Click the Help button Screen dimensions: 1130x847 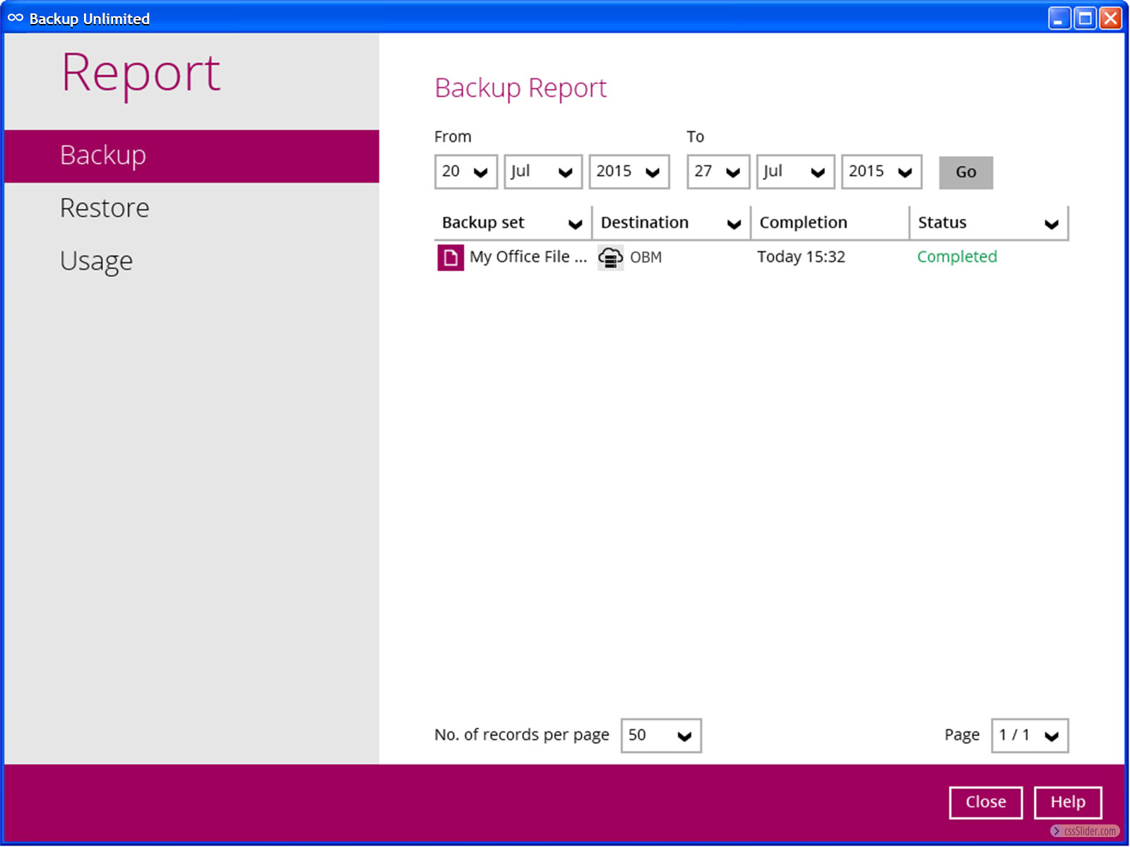1067,803
